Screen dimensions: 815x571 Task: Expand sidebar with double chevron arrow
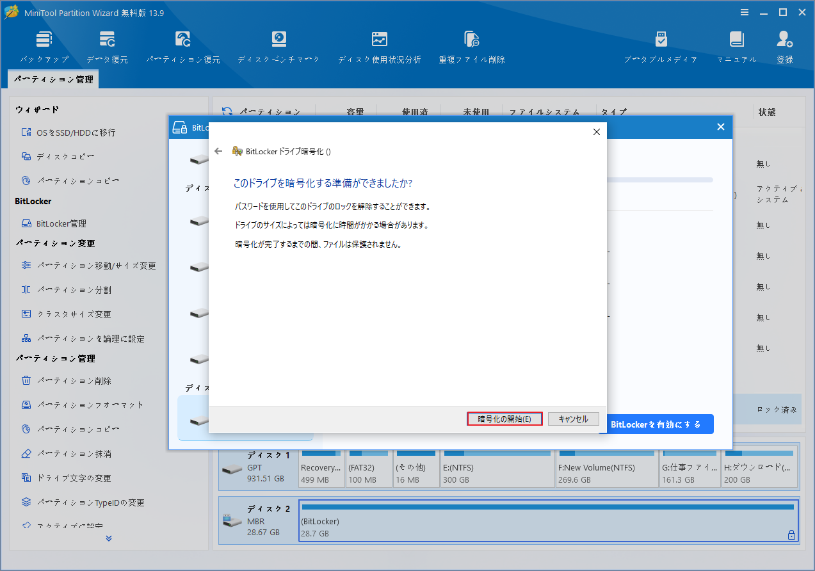tap(109, 538)
